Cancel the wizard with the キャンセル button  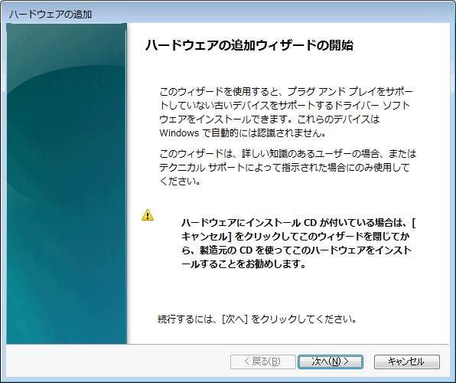406,362
